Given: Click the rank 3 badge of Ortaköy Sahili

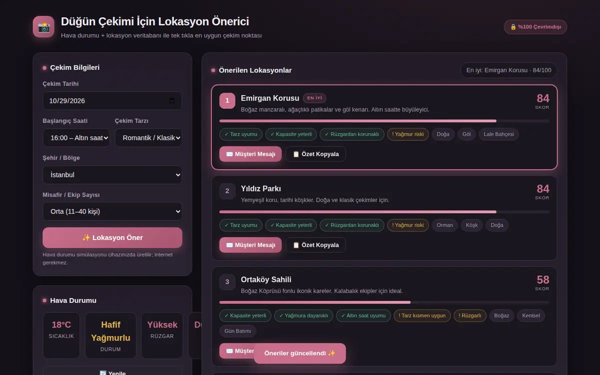Looking at the screenshot, I should (x=227, y=282).
